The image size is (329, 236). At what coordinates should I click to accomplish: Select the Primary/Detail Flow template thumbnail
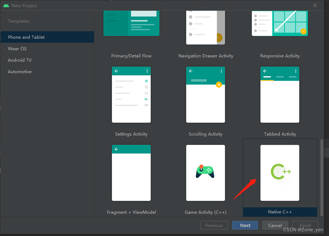point(131,23)
